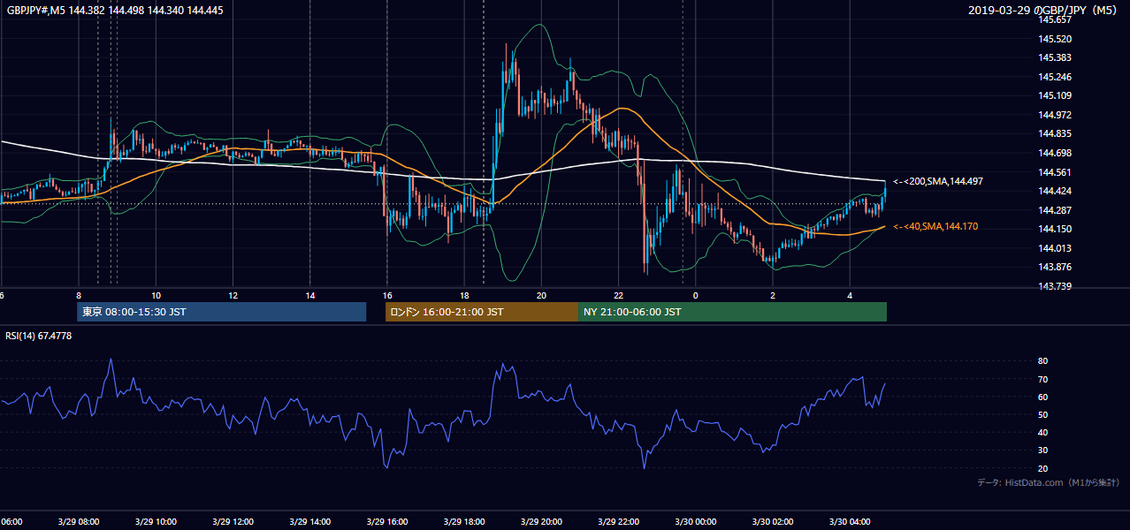1130x530 pixels.
Task: Click the '3/29 10:00' date label
Action: 157,521
